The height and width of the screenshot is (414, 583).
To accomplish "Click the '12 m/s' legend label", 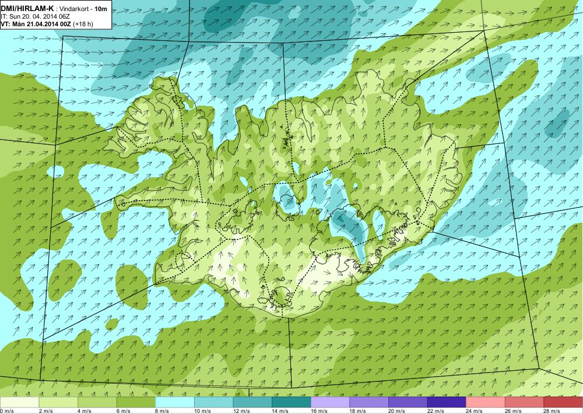I will 242,411.
